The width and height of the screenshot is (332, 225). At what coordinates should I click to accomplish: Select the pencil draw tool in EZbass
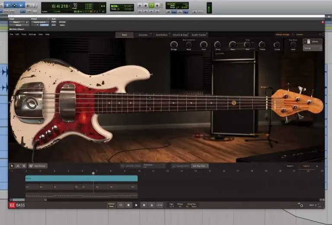coord(18,166)
